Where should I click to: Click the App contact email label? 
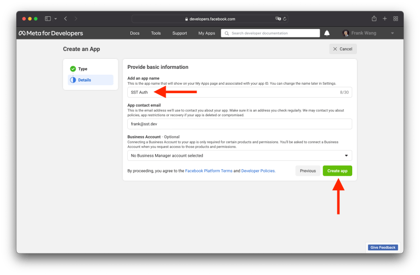tap(144, 105)
